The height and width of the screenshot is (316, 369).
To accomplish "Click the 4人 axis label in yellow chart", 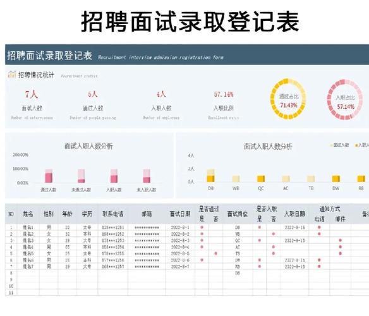I will pyautogui.click(x=191, y=155).
